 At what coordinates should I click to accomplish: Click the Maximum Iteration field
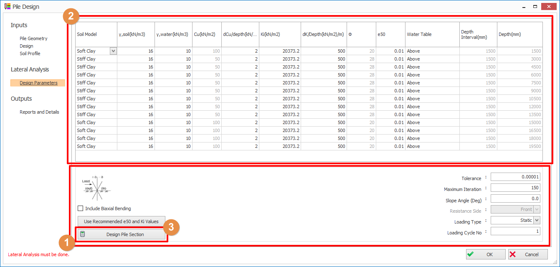point(515,188)
